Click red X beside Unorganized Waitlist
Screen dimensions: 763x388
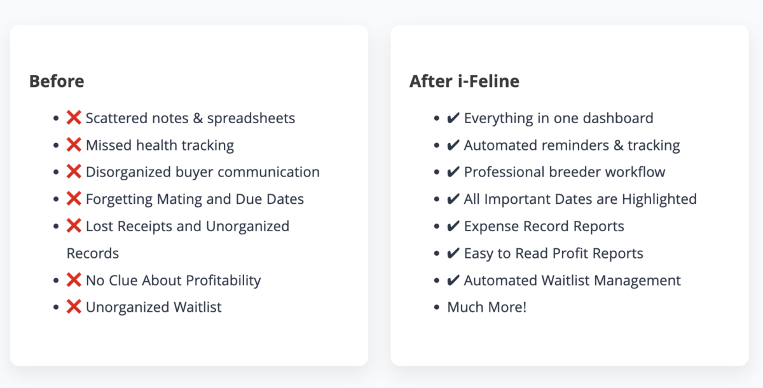click(x=74, y=307)
